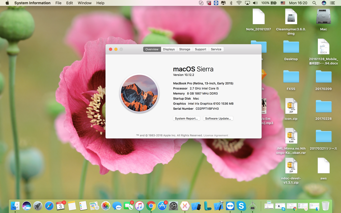This screenshot has height=213, width=341.
Task: Open the Finder icon in the Dock
Action: (15, 206)
